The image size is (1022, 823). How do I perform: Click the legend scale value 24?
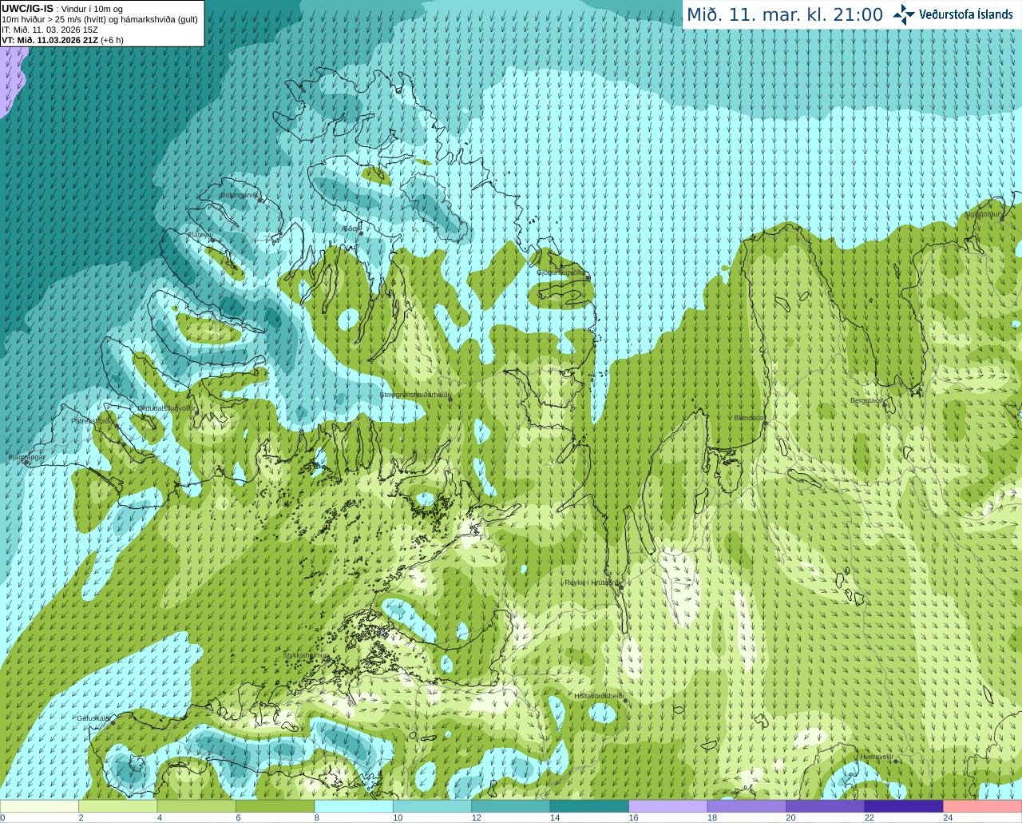948,817
